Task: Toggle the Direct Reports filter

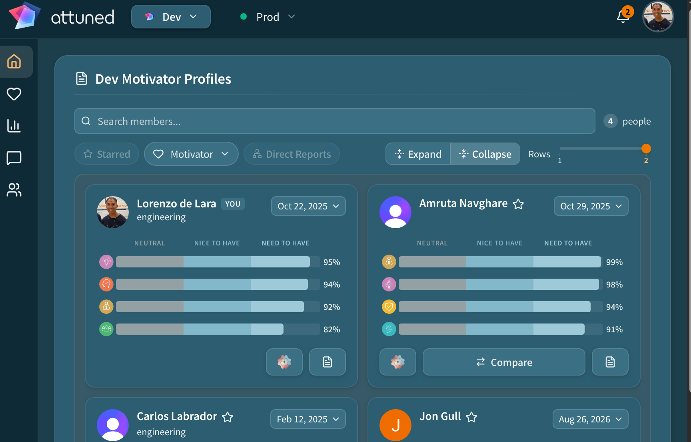Action: (x=292, y=154)
